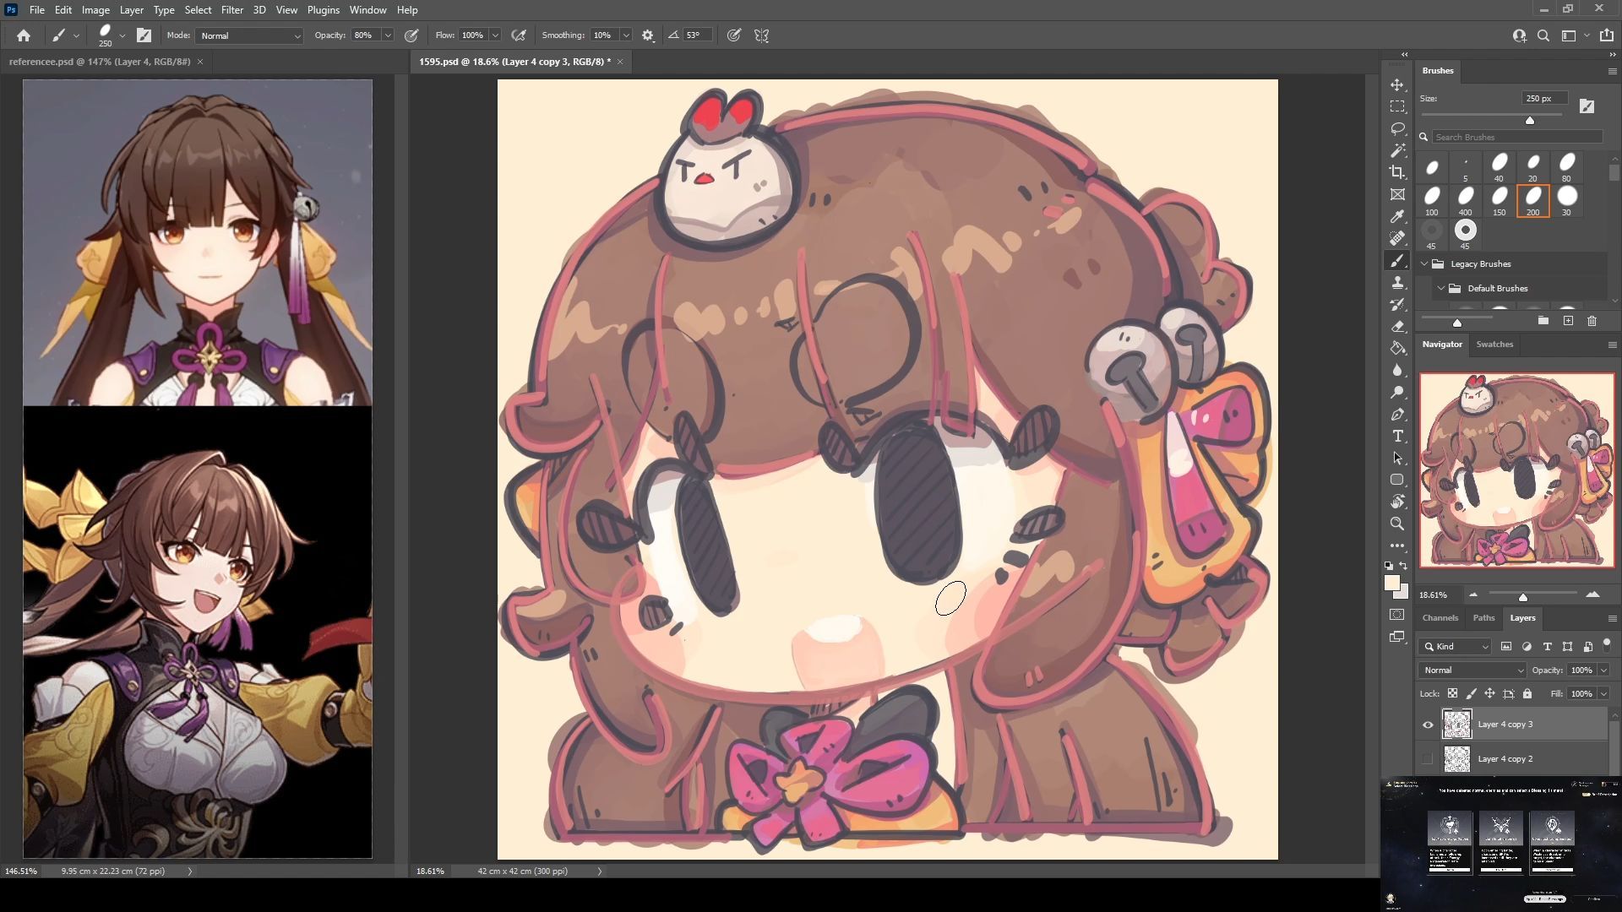Select the Horizontal Type tool
1622x912 pixels.
coord(1397,436)
